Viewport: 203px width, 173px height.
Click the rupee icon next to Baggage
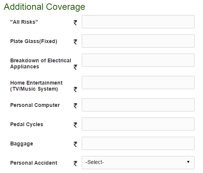pyautogui.click(x=75, y=144)
